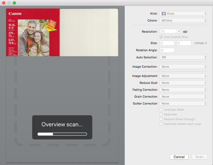Enable the Unsharp Mask checkbox

pos(161,110)
